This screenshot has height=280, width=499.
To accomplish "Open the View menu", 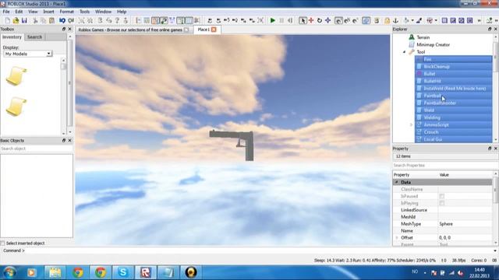I will [33, 12].
